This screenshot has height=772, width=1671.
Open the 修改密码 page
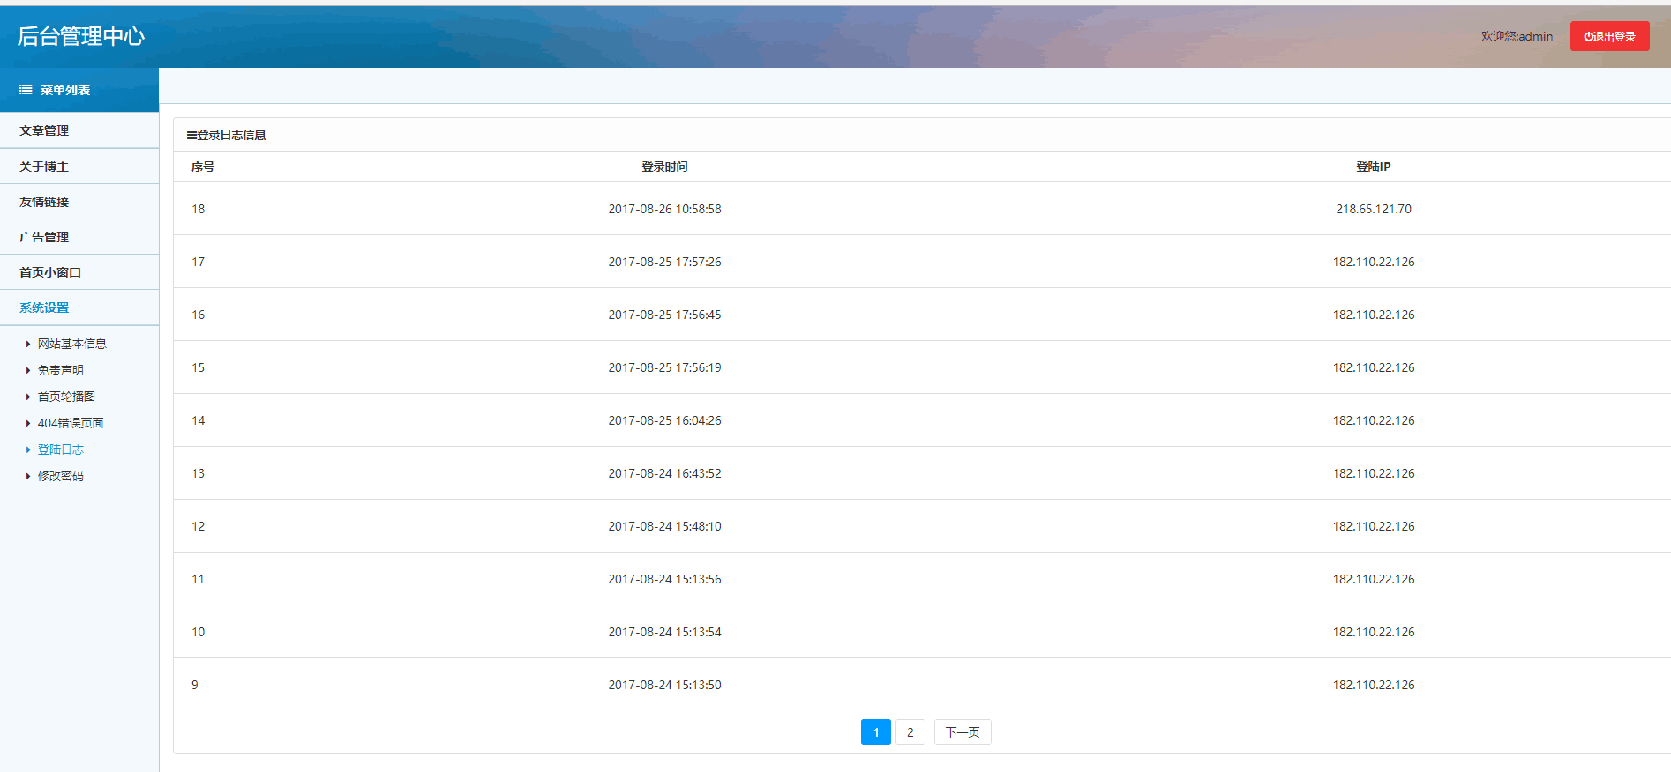pos(60,476)
